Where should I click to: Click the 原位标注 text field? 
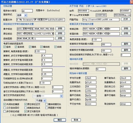(x=36, y=34)
